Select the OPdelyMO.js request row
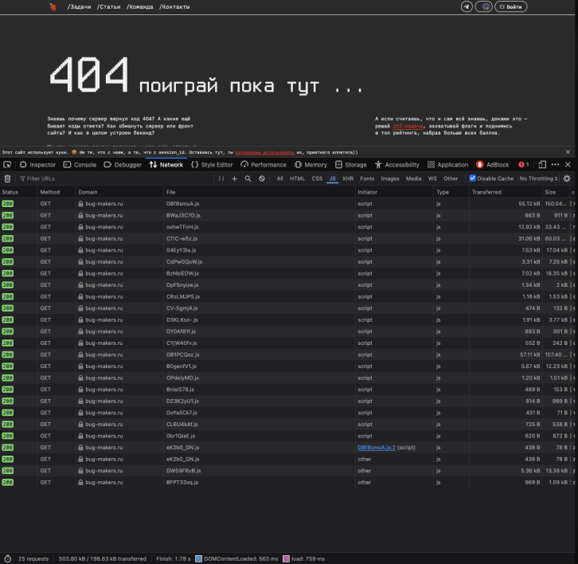Image resolution: width=578 pixels, height=564 pixels. tap(287, 378)
